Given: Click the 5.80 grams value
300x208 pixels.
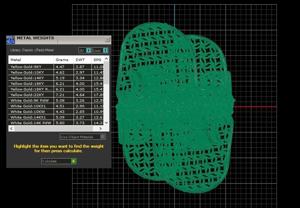Looking at the screenshot, I should click(x=60, y=123).
